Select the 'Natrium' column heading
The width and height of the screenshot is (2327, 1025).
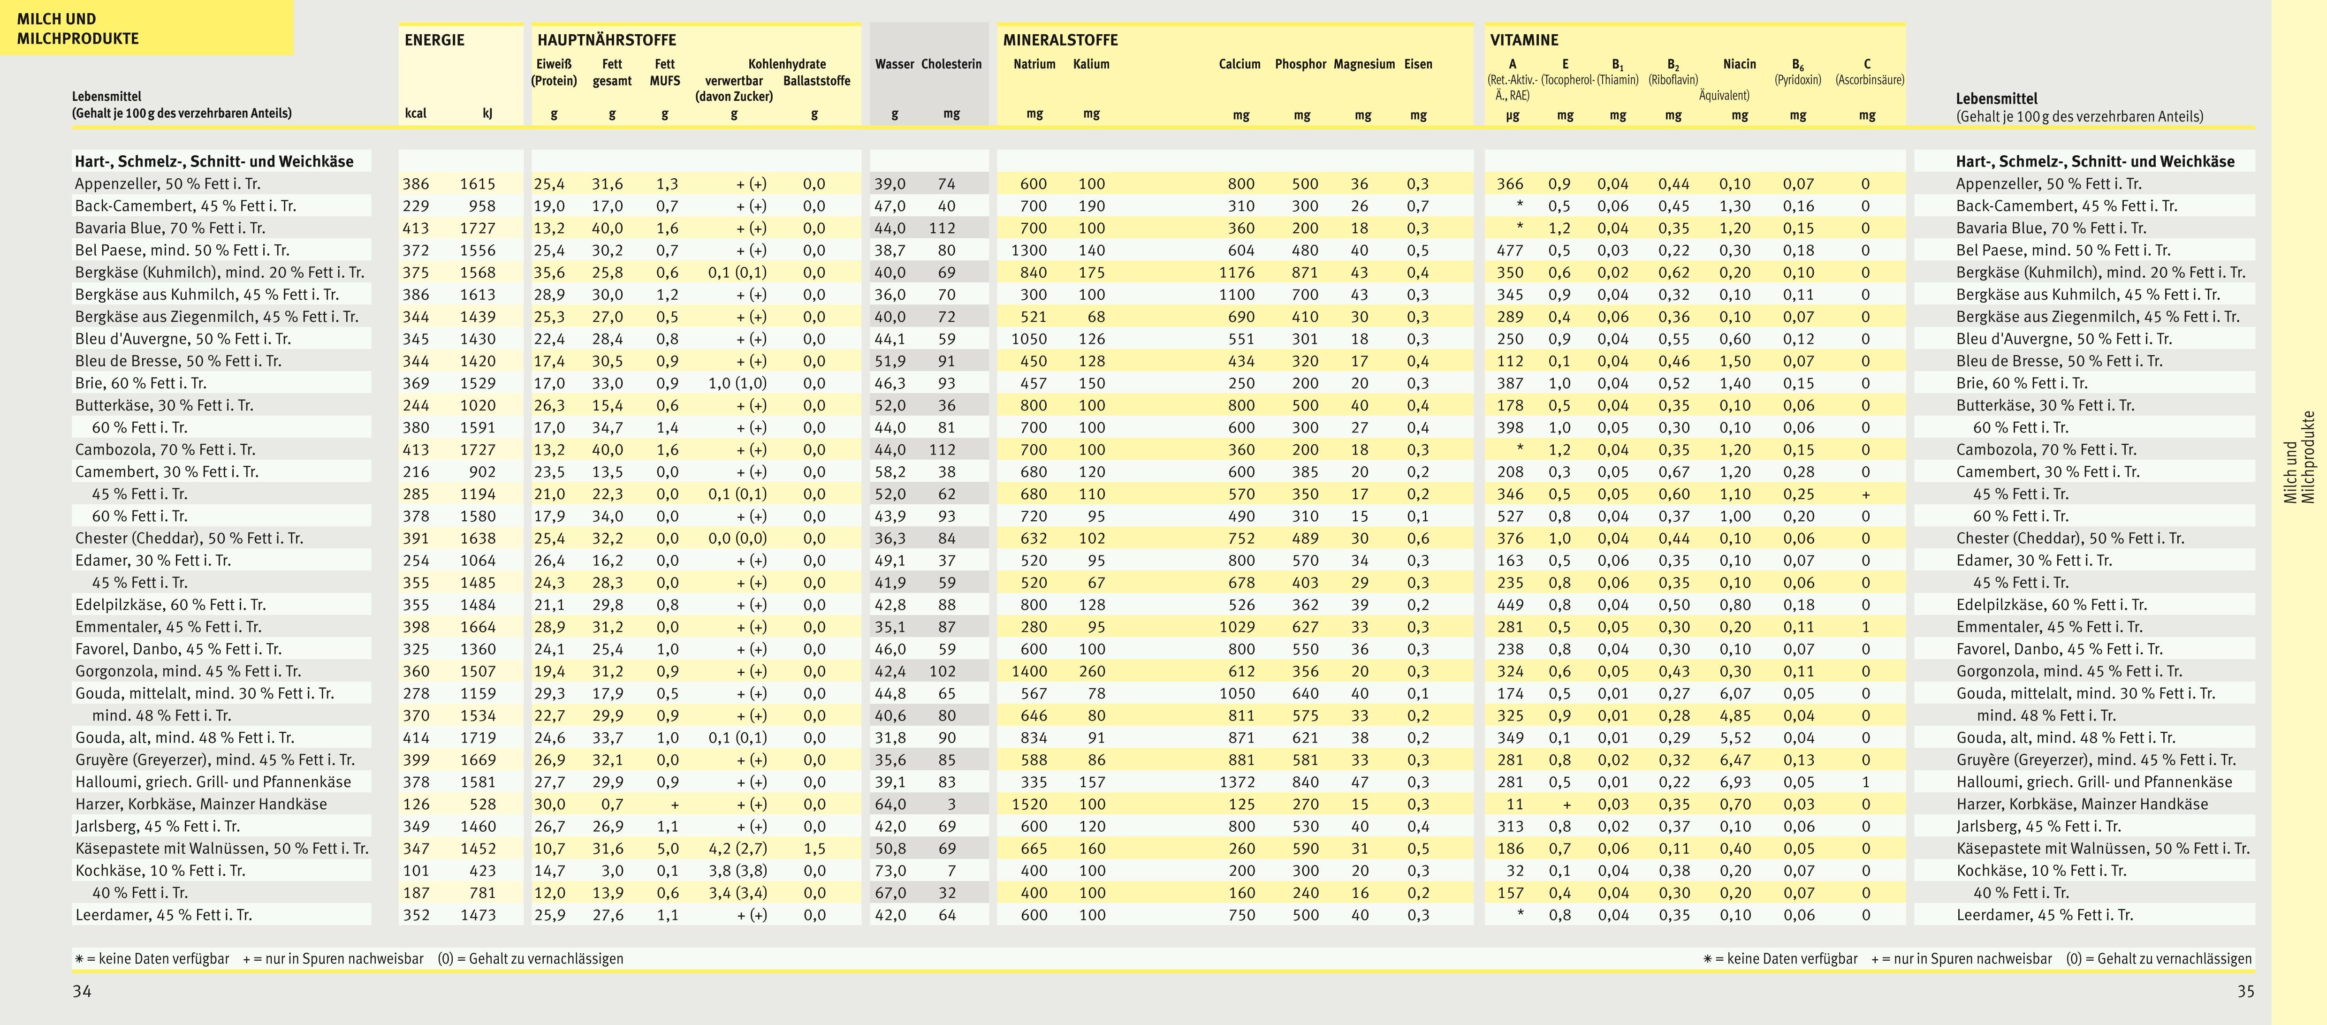click(1034, 64)
